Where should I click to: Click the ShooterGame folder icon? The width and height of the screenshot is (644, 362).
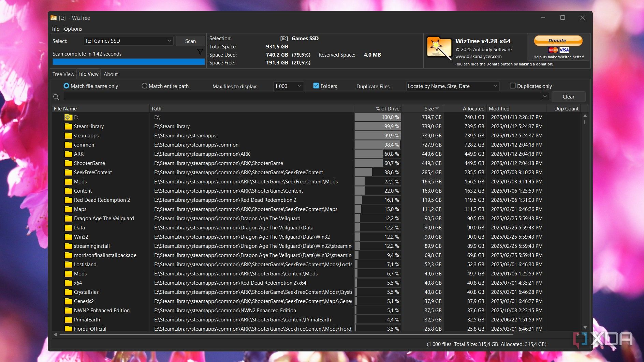[x=68, y=163]
